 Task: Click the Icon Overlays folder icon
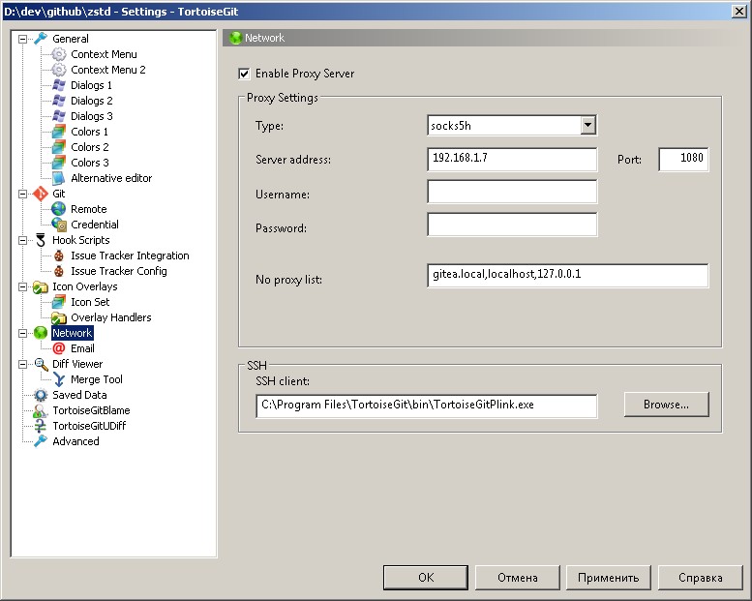click(x=41, y=286)
